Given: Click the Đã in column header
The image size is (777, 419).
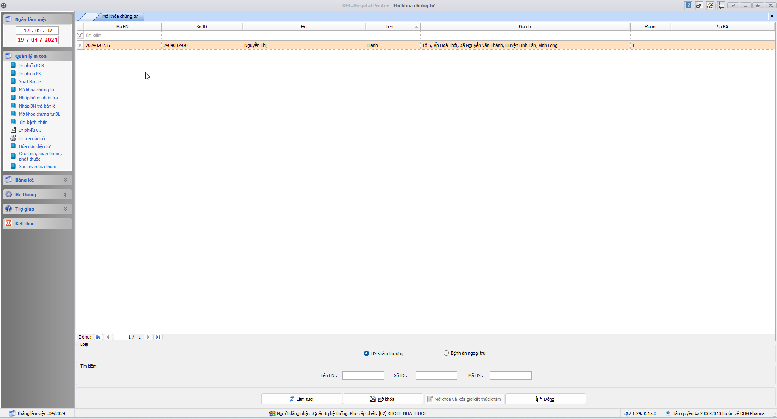Looking at the screenshot, I should click(650, 27).
